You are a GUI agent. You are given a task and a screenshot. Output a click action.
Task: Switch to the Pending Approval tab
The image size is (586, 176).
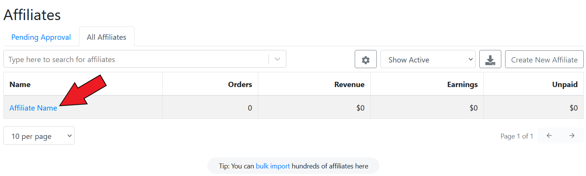(x=41, y=37)
